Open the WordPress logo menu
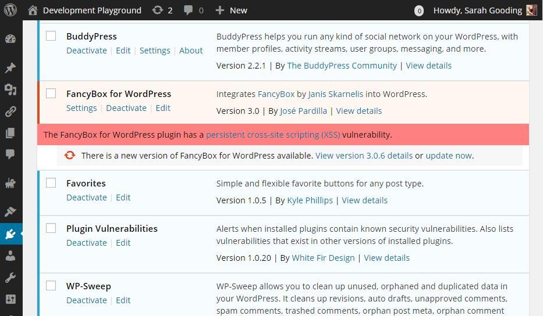Image resolution: width=543 pixels, height=316 pixels. [10, 10]
